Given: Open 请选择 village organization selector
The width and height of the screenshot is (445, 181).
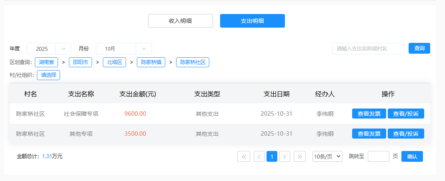Looking at the screenshot, I should point(48,75).
